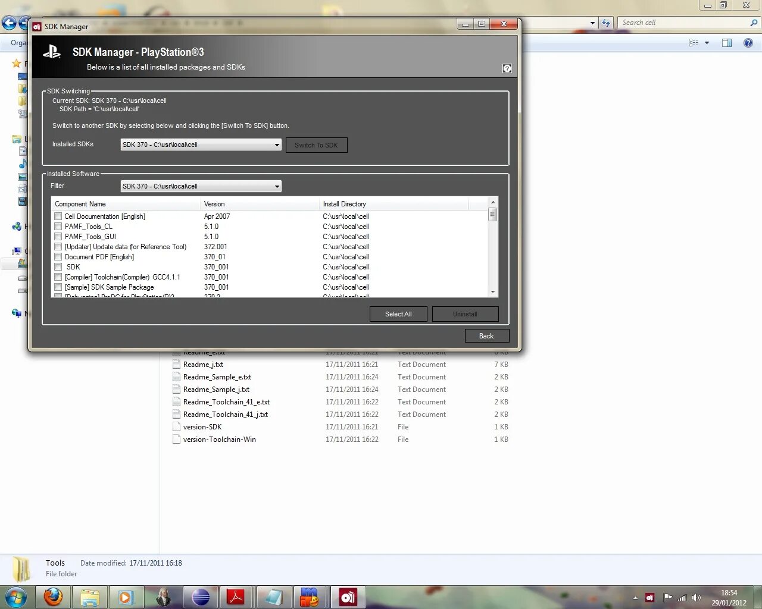Check the Document PDF [English] component
Image resolution: width=762 pixels, height=609 pixels.
[58, 257]
